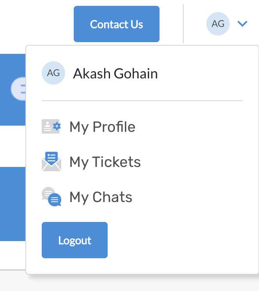259x291 pixels.
Task: Click the AG avatar in the header
Action: [218, 24]
